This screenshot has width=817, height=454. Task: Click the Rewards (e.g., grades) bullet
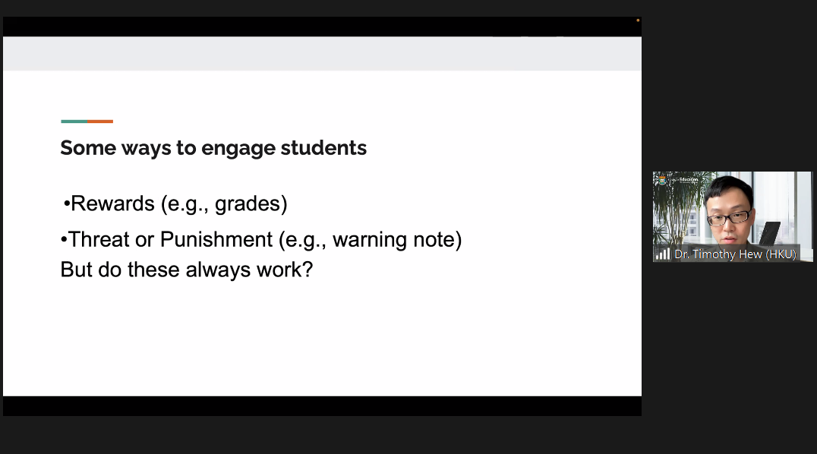click(175, 203)
